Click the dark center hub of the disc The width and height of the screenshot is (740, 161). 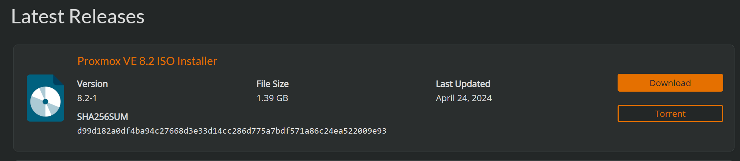(45, 101)
